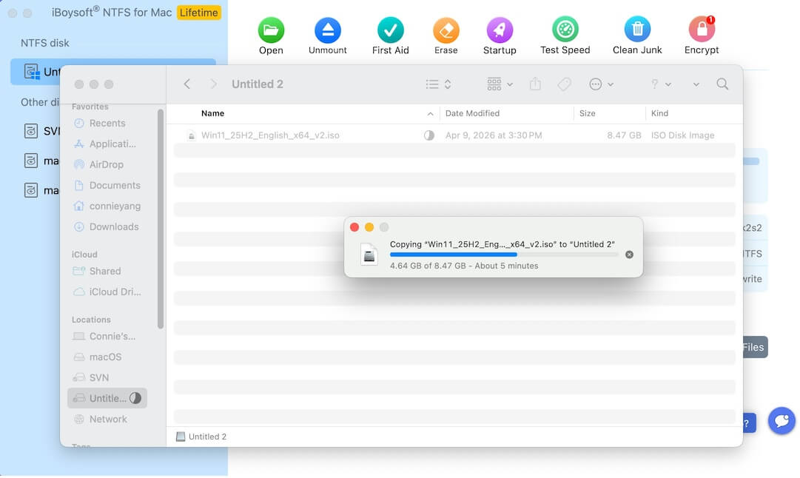
Task: Click the Lifetime license badge
Action: (x=199, y=13)
